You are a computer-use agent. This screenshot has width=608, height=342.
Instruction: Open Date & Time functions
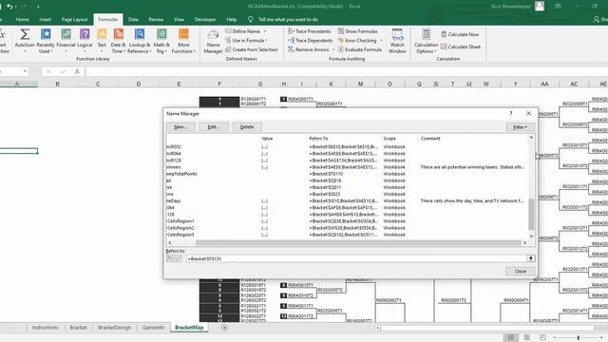point(118,40)
